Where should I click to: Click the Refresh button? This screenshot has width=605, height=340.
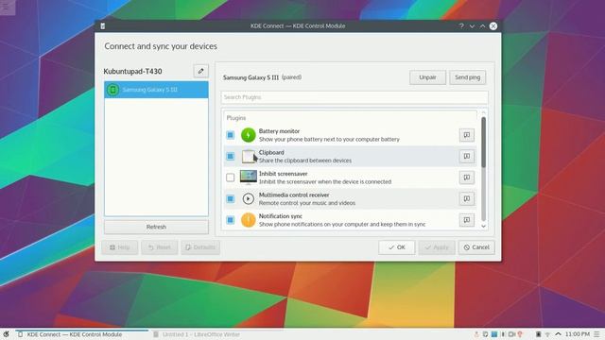(156, 227)
